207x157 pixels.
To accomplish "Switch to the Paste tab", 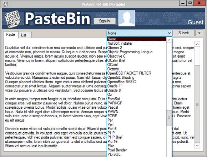I will click(11, 35).
